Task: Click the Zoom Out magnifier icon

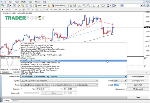Action: (88, 6)
